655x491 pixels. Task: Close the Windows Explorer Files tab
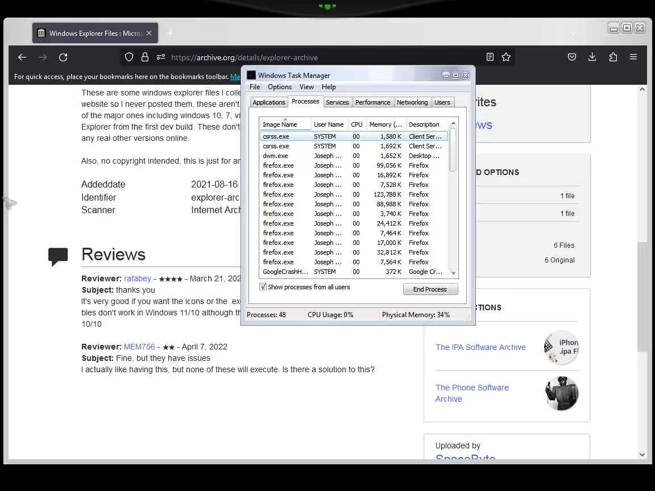149,33
